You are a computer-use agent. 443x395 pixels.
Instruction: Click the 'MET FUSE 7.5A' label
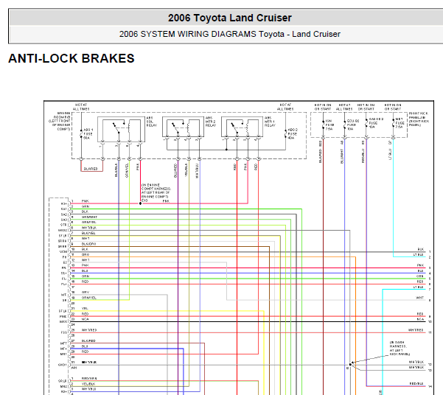coord(399,123)
